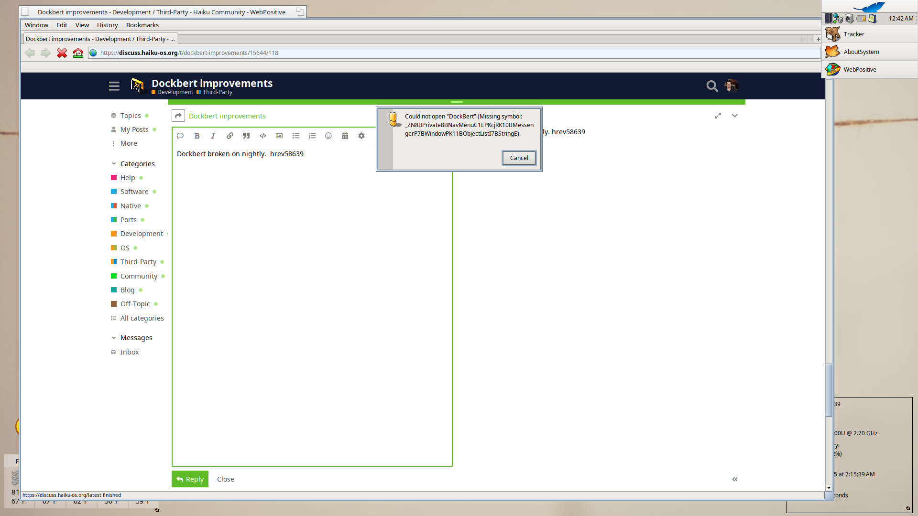Click the URL address field
This screenshot has width=918, height=516.
click(453, 53)
